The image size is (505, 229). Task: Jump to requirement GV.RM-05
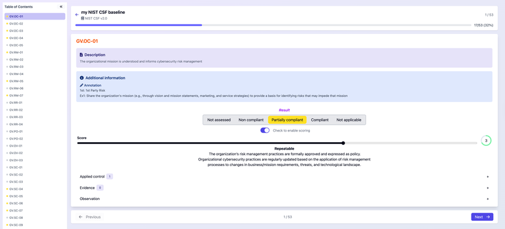coord(16,81)
